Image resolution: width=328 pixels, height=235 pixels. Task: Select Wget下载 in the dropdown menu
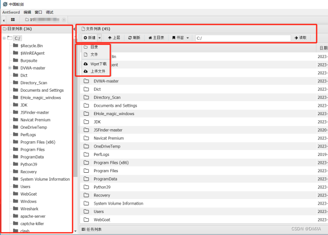click(x=95, y=64)
